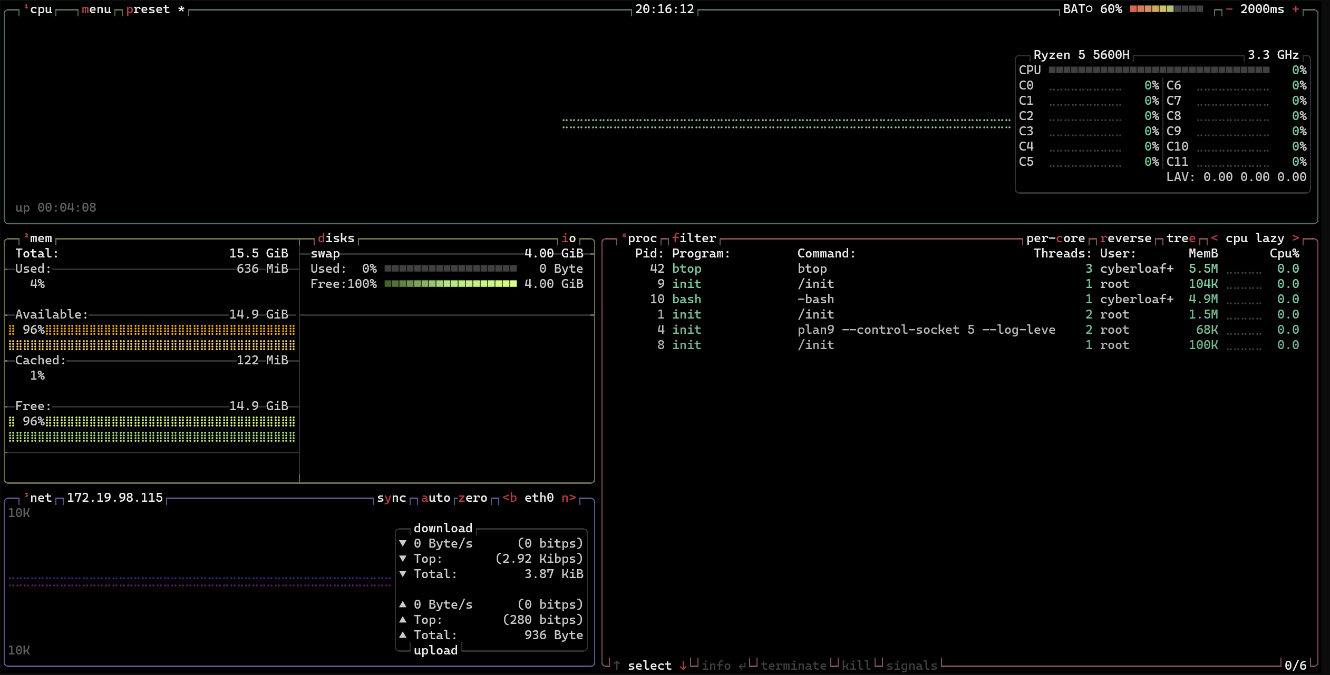This screenshot has width=1330, height=675.
Task: Switch to previous network interface with b
Action: [509, 498]
